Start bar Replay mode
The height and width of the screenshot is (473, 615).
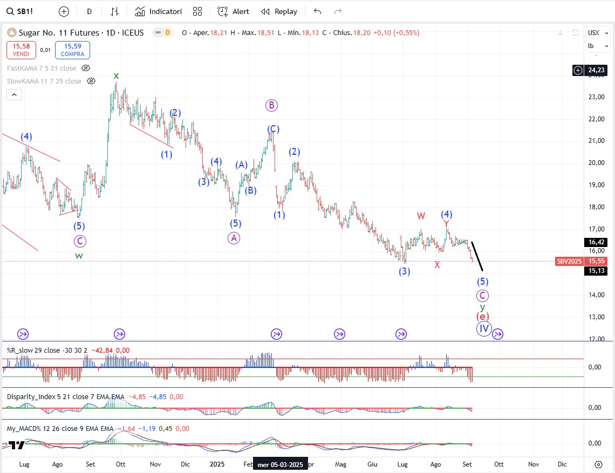(x=279, y=11)
